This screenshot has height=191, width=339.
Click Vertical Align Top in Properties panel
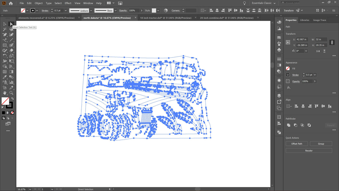pyautogui.click(x=316, y=106)
